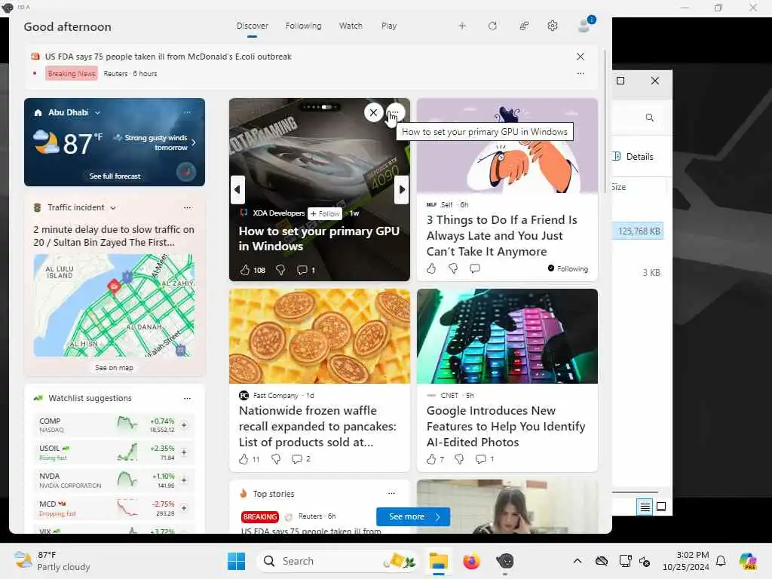Switch File Explorer to large icons view
772x579 pixels.
(661, 507)
